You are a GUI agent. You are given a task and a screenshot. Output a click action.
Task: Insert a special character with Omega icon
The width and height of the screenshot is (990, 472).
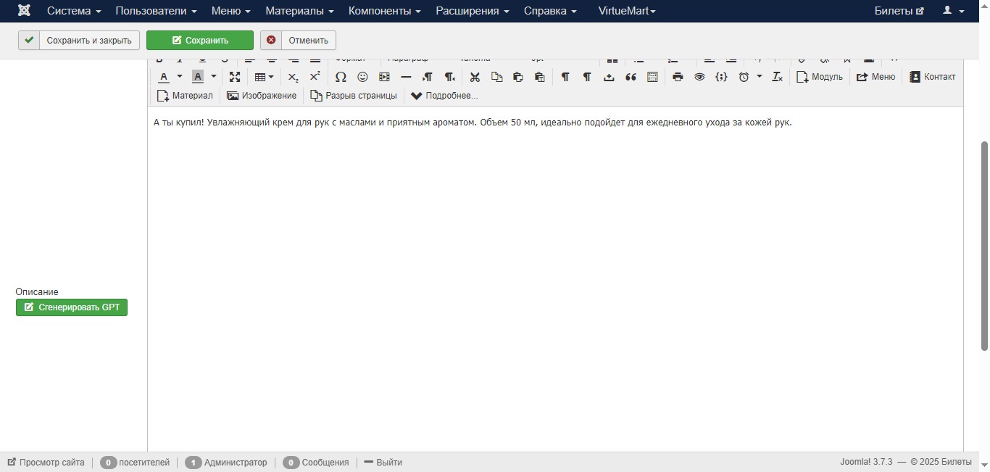pyautogui.click(x=341, y=77)
